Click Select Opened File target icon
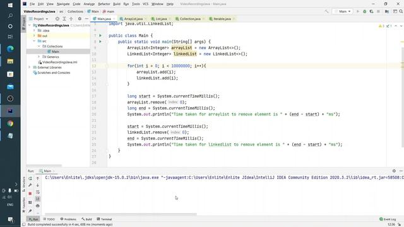 click(x=57, y=19)
